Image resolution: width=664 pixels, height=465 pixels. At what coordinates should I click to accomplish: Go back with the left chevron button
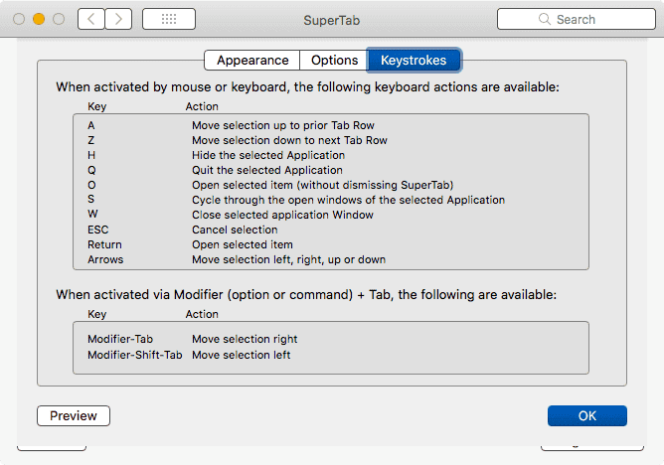coord(91,19)
